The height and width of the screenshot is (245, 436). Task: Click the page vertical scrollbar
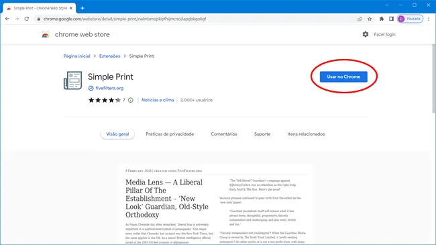click(x=433, y=79)
